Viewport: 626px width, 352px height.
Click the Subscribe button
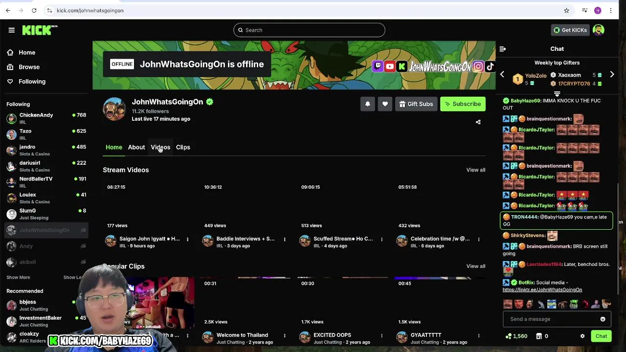pos(463,104)
